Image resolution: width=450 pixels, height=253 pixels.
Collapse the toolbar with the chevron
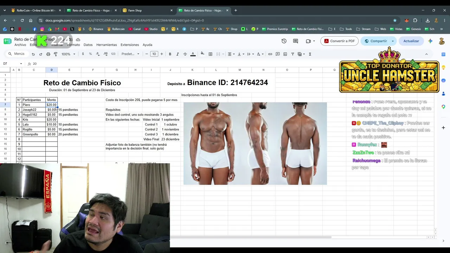[426, 54]
